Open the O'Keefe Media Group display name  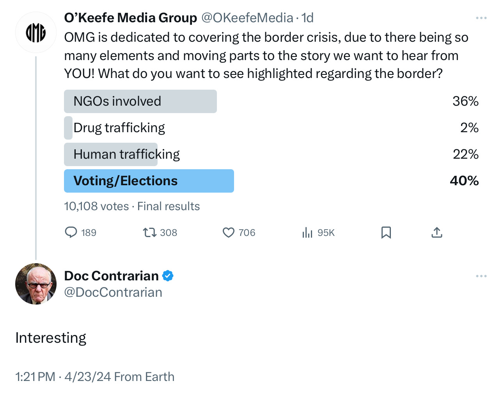131,18
